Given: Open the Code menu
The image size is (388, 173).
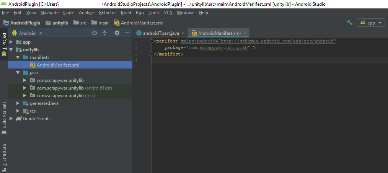Looking at the screenshot, I should click(x=68, y=13).
